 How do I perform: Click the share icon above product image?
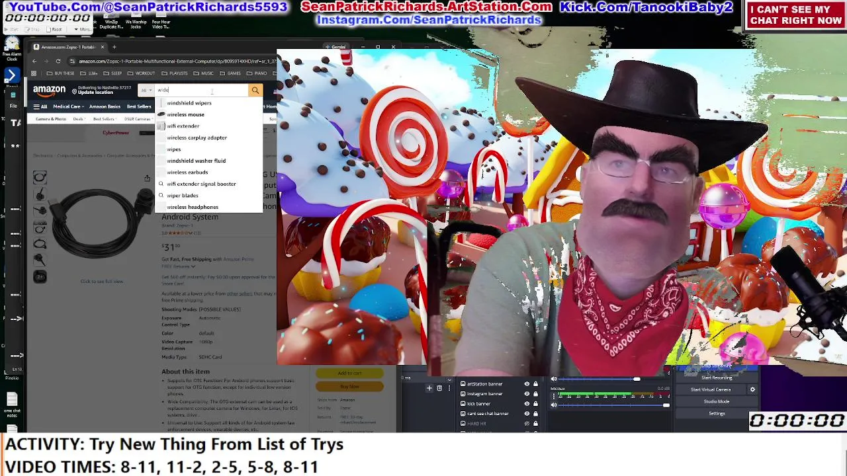pyautogui.click(x=147, y=178)
